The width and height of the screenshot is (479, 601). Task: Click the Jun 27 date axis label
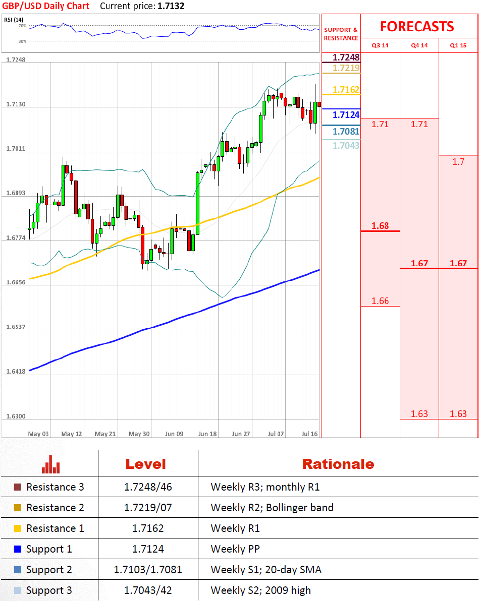(241, 434)
